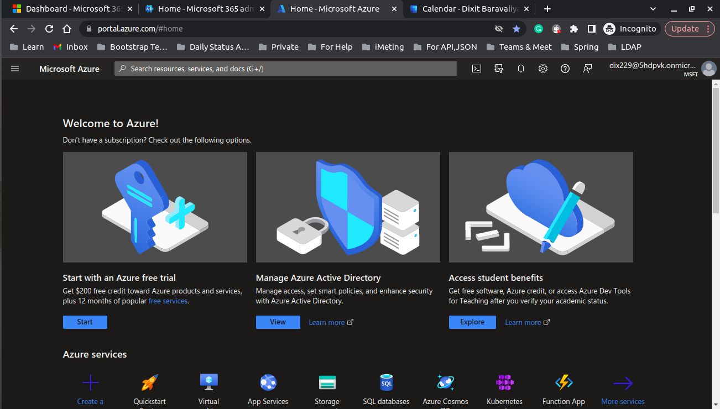Viewport: 720px width, 409px height.
Task: Select the Home - Microsoft Azure tab
Action: point(337,9)
